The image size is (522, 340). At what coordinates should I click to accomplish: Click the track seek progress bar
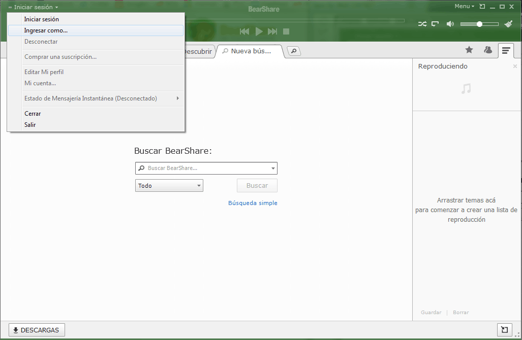295,21
